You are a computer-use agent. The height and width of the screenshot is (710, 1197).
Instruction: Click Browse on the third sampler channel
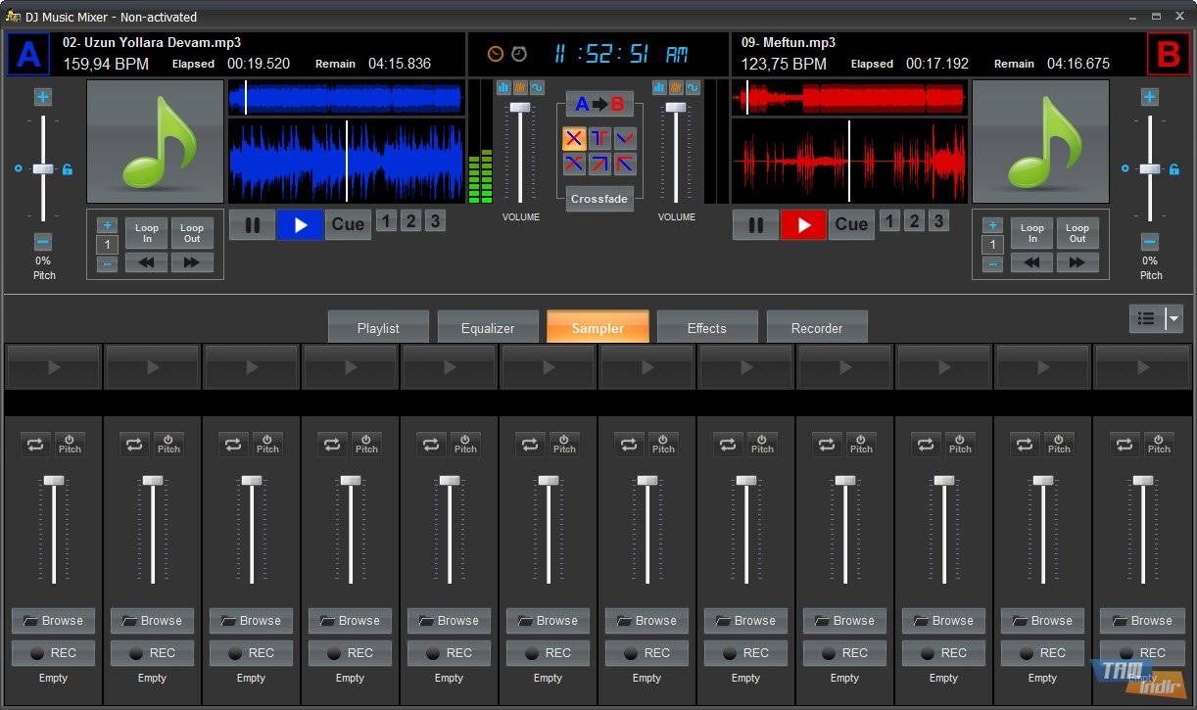coord(251,620)
